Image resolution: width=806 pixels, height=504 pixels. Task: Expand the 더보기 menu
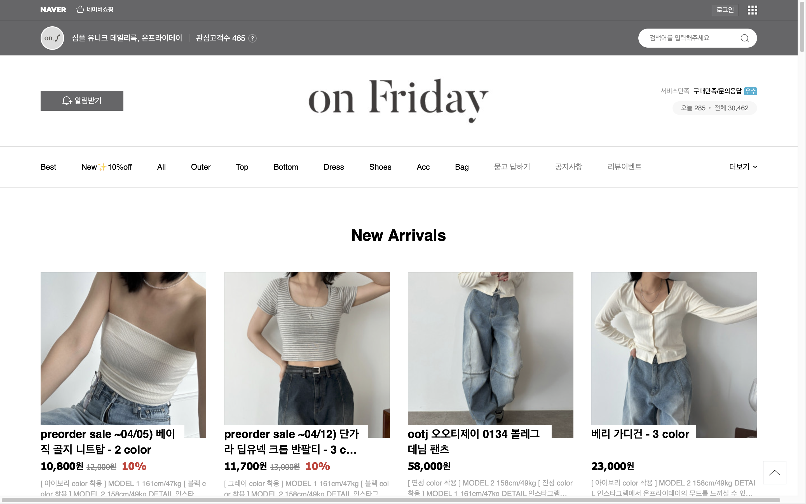[743, 167]
